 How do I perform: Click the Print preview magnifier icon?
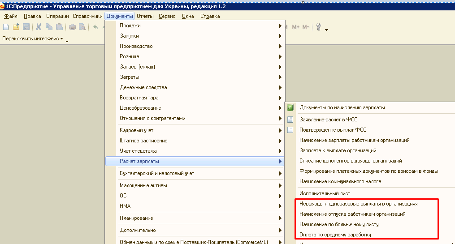(82, 27)
